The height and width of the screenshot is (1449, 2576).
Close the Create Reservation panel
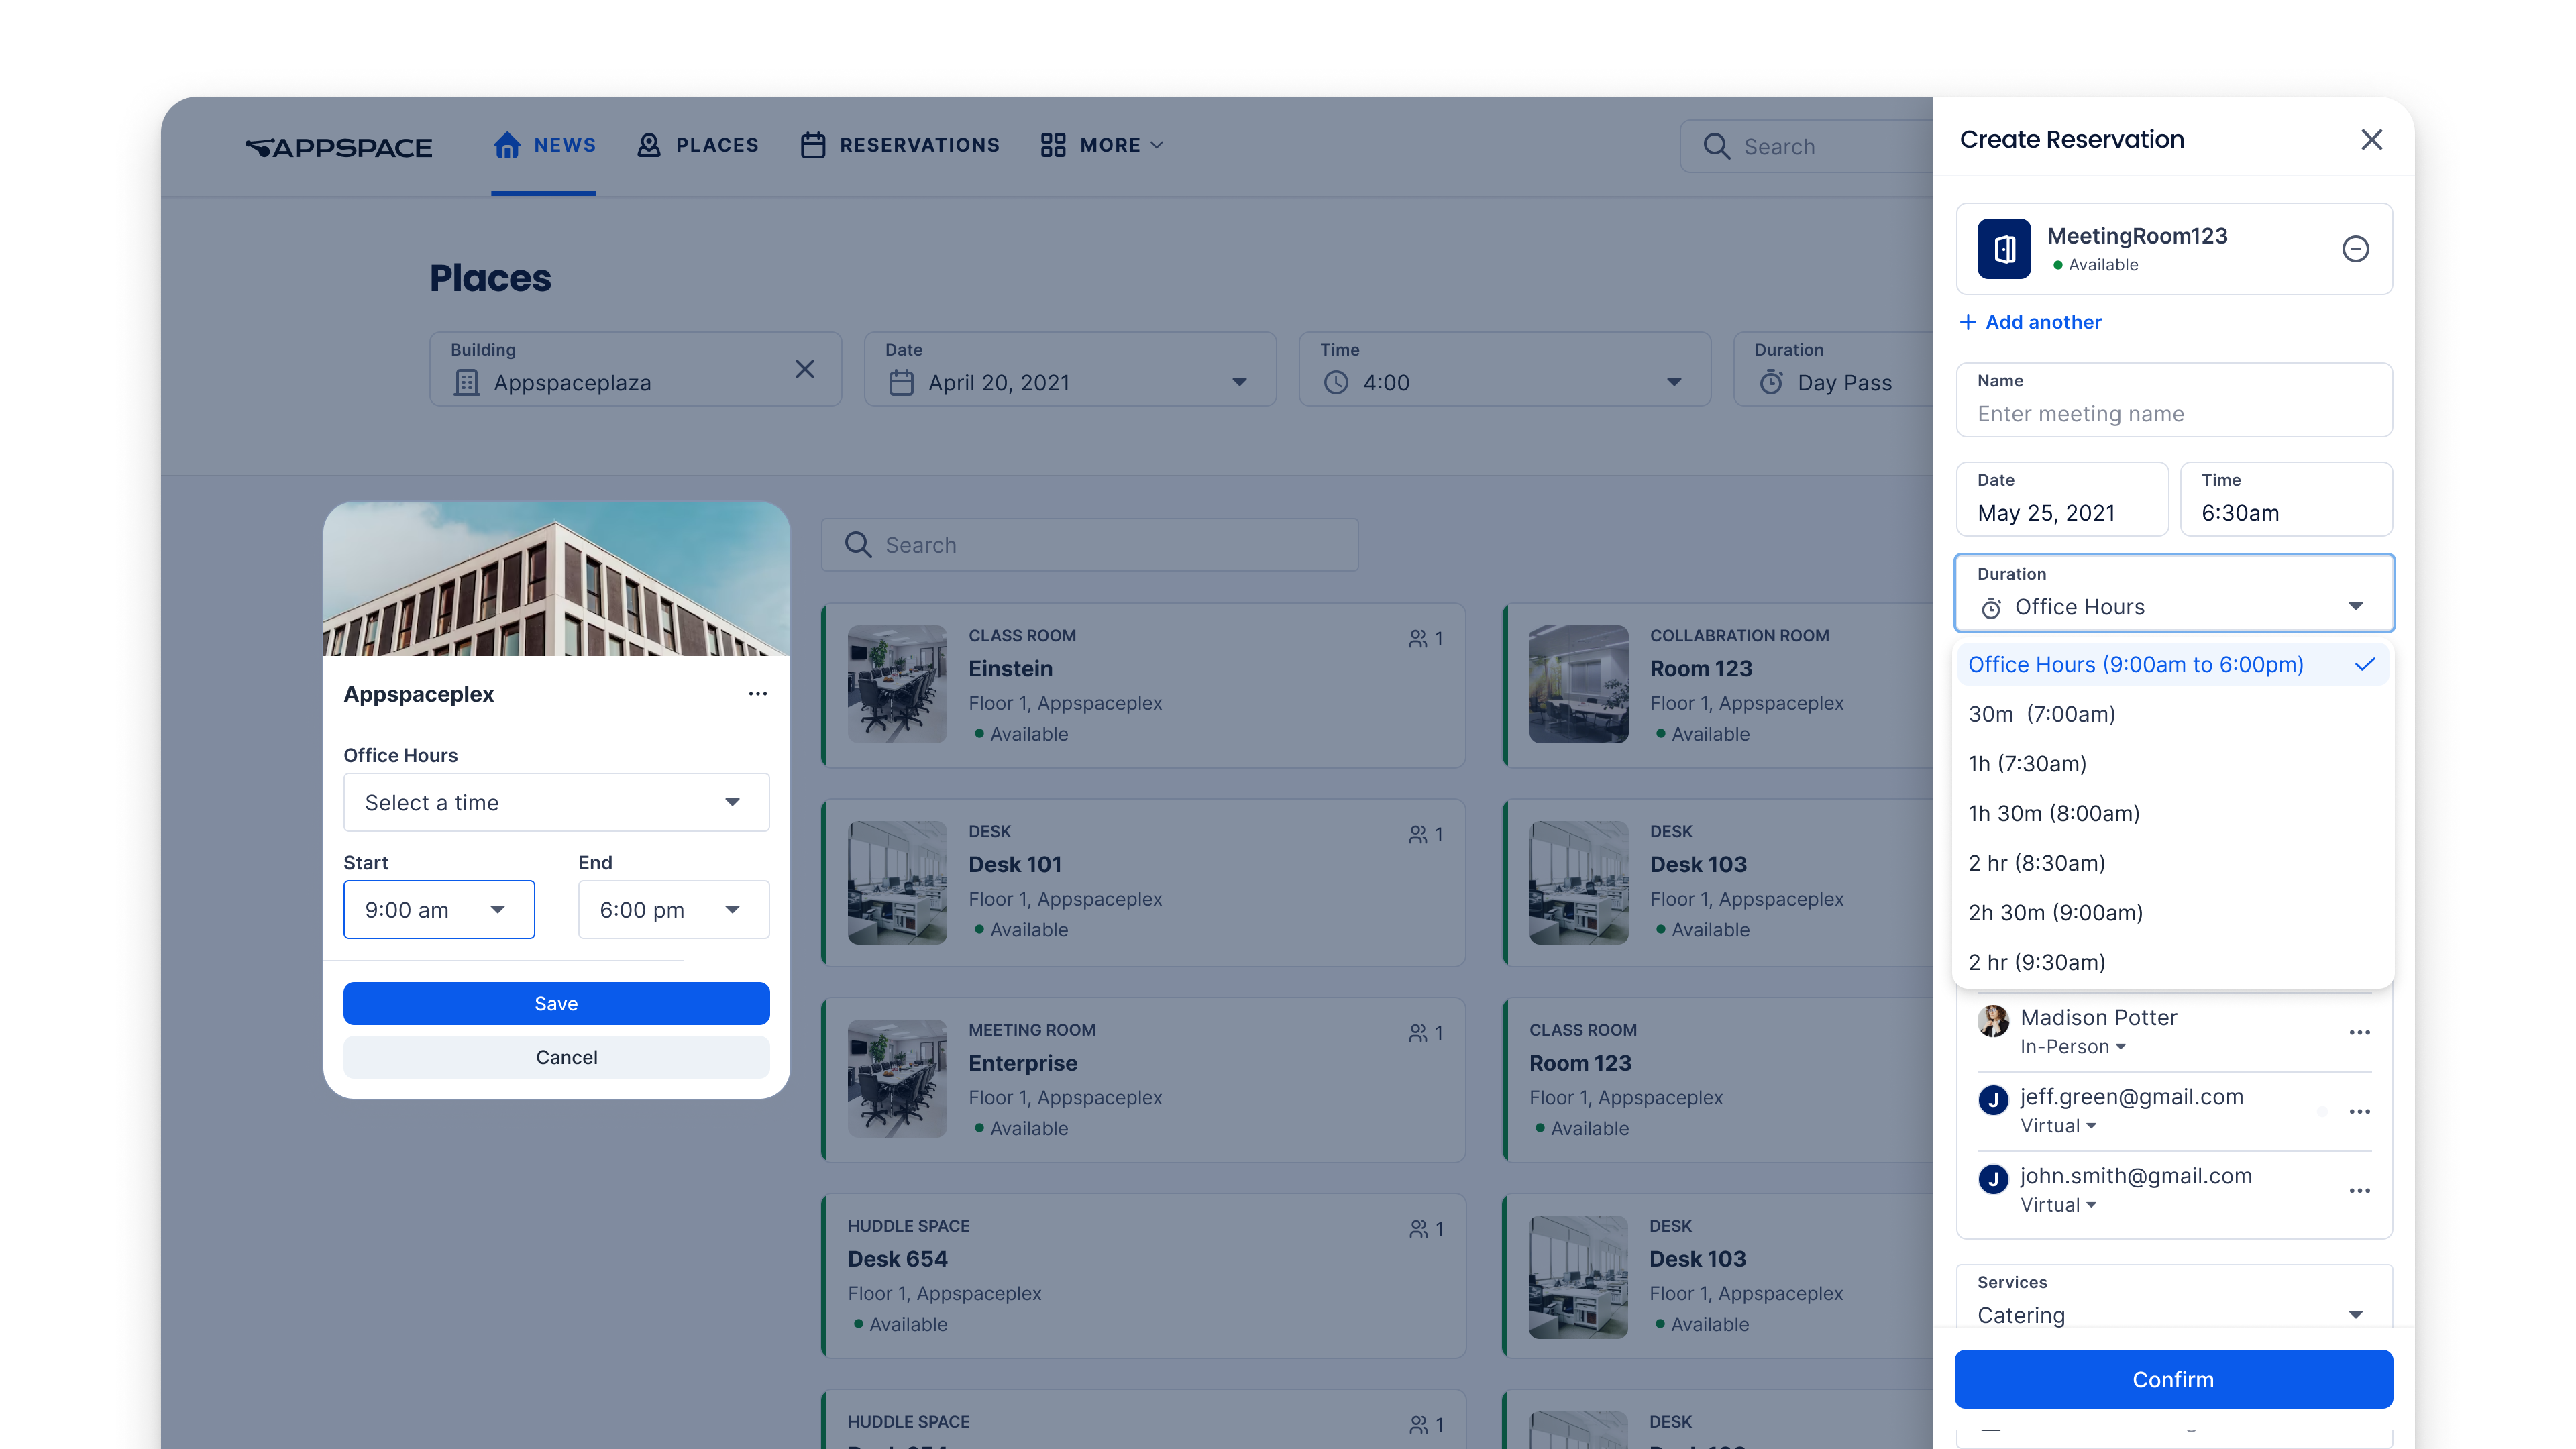tap(2371, 140)
